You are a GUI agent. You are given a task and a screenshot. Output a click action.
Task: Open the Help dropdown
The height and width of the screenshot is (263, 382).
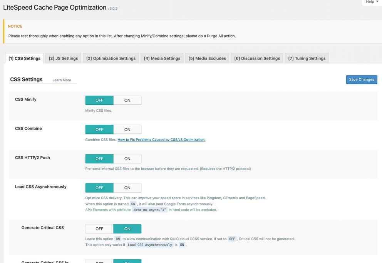pyautogui.click(x=372, y=2)
